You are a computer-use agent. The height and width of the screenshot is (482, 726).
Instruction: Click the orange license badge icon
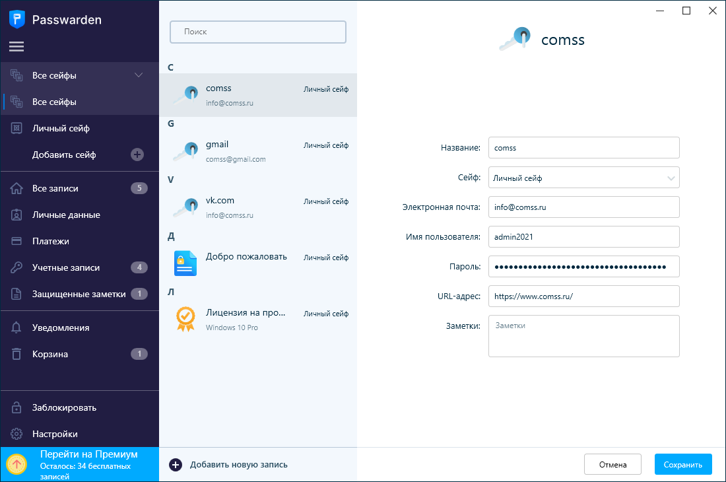(x=185, y=319)
